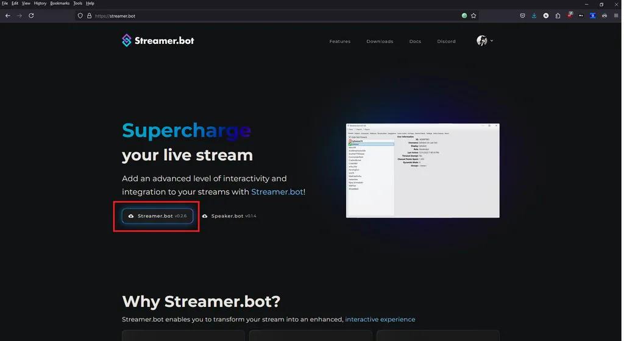Click the browser forward arrow
The height and width of the screenshot is (341, 624).
[x=19, y=16]
